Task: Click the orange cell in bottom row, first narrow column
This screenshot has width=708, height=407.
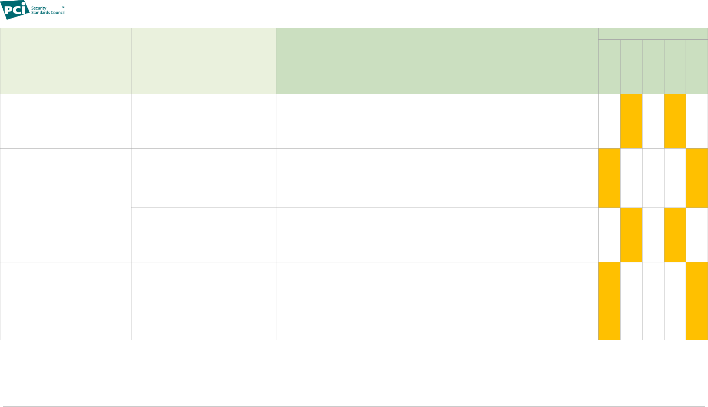Action: 609,301
